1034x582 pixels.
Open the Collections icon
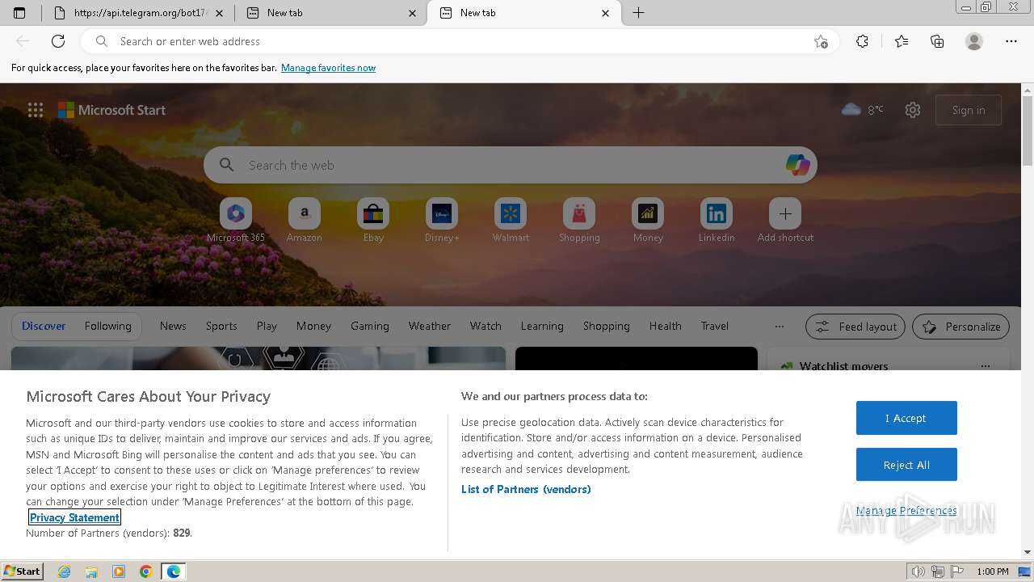(937, 41)
